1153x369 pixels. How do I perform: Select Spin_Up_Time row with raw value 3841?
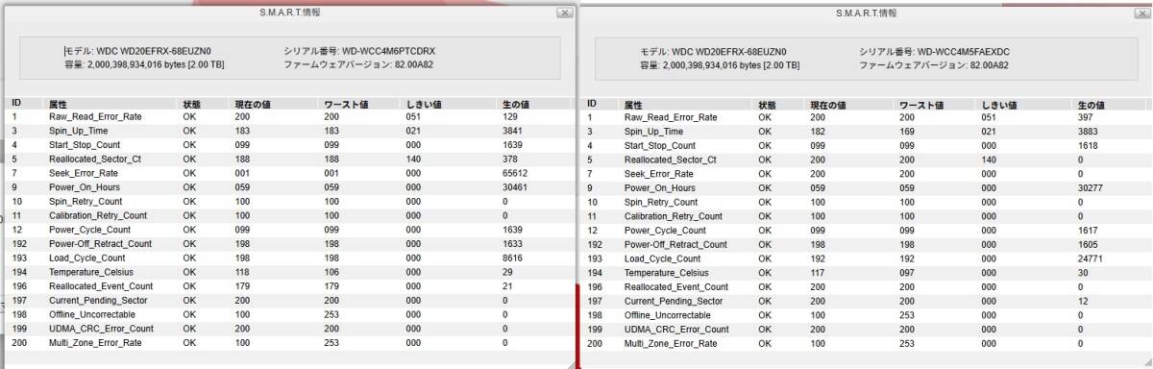point(288,131)
